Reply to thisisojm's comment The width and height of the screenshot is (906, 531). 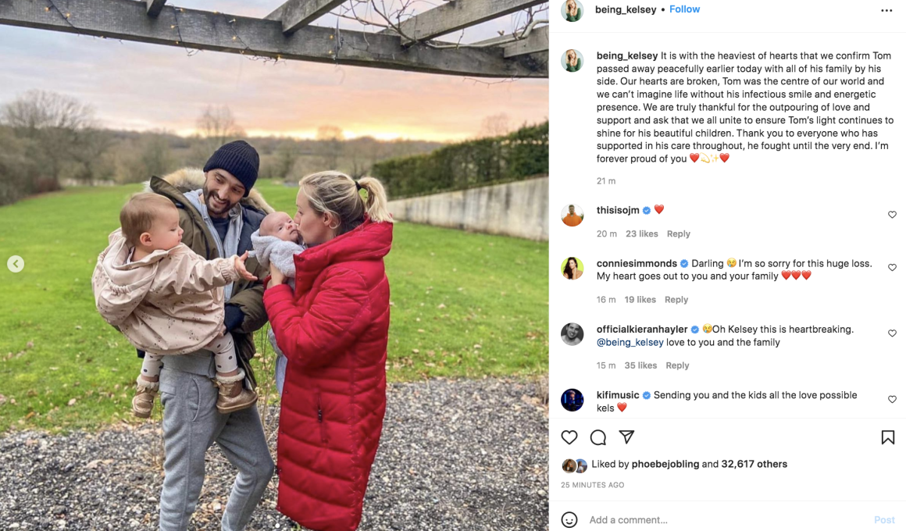(679, 233)
